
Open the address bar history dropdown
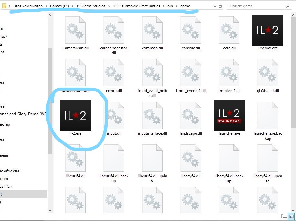(x=215, y=6)
